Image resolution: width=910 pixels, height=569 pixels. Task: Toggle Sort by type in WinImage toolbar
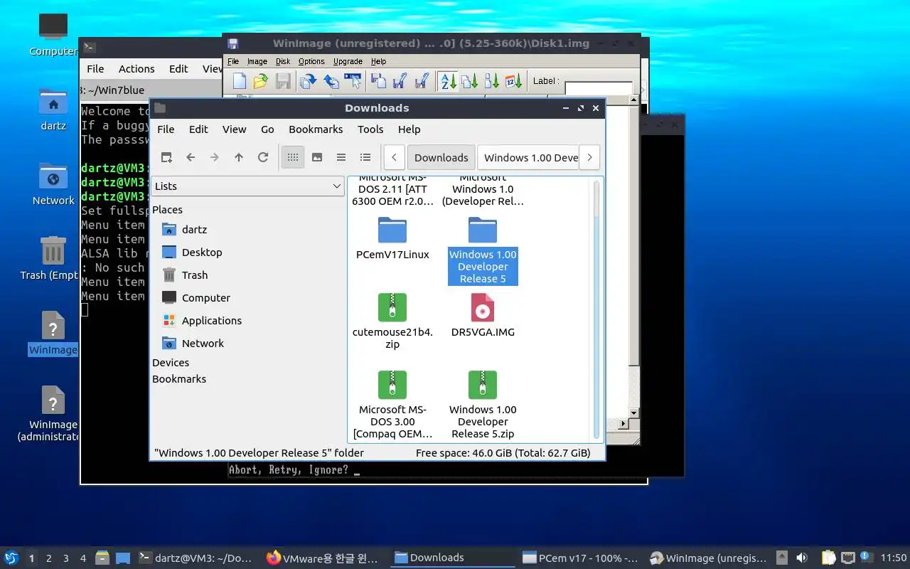pos(469,81)
